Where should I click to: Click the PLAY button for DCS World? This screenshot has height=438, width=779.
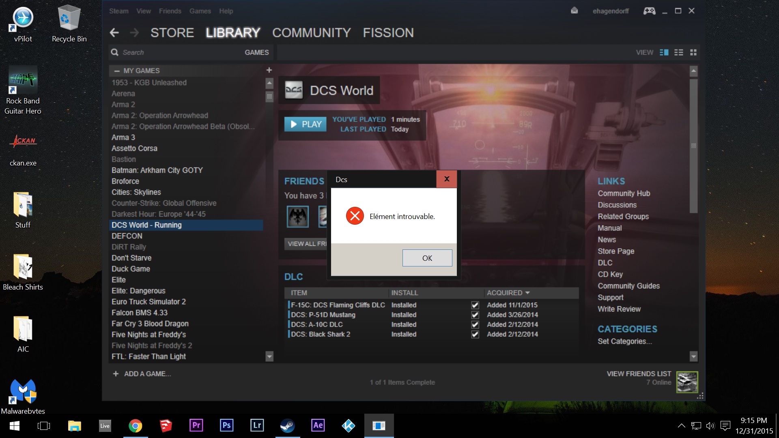point(306,124)
